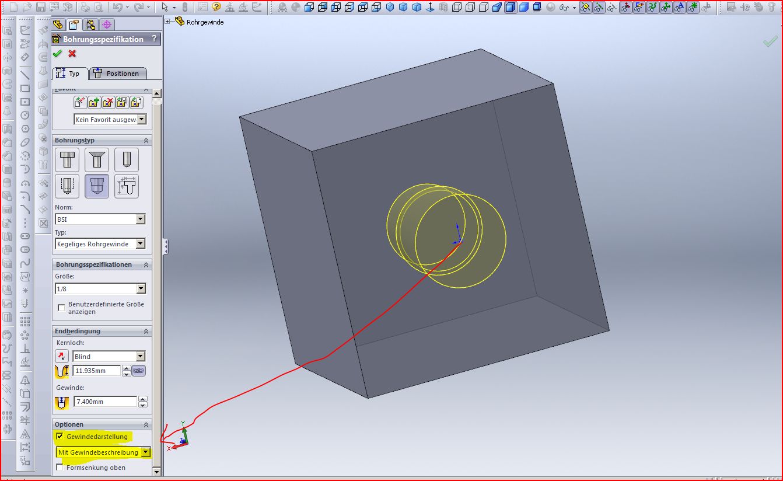Screen dimensions: 783x481
Task: Select the Typ tab
Action: point(69,74)
